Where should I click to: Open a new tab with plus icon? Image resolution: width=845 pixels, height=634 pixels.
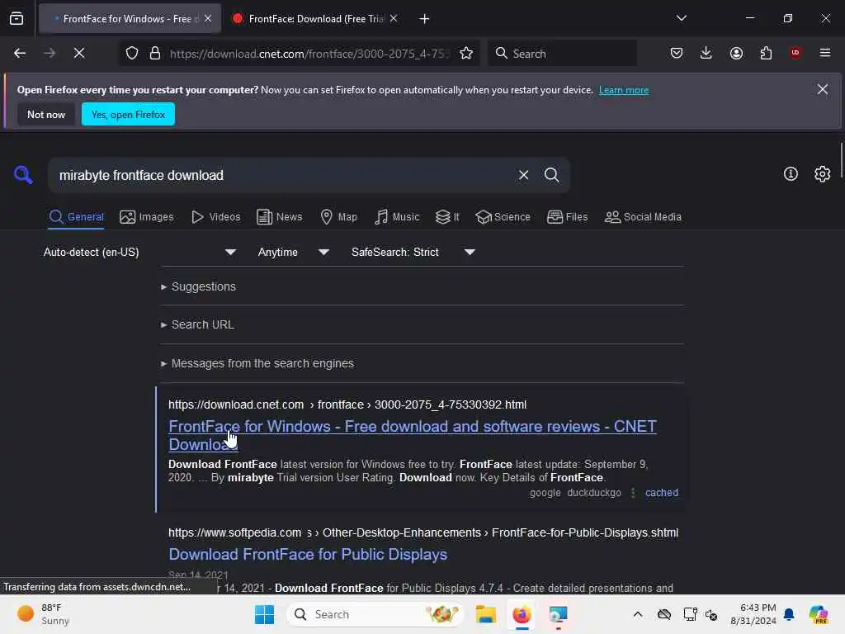(425, 19)
